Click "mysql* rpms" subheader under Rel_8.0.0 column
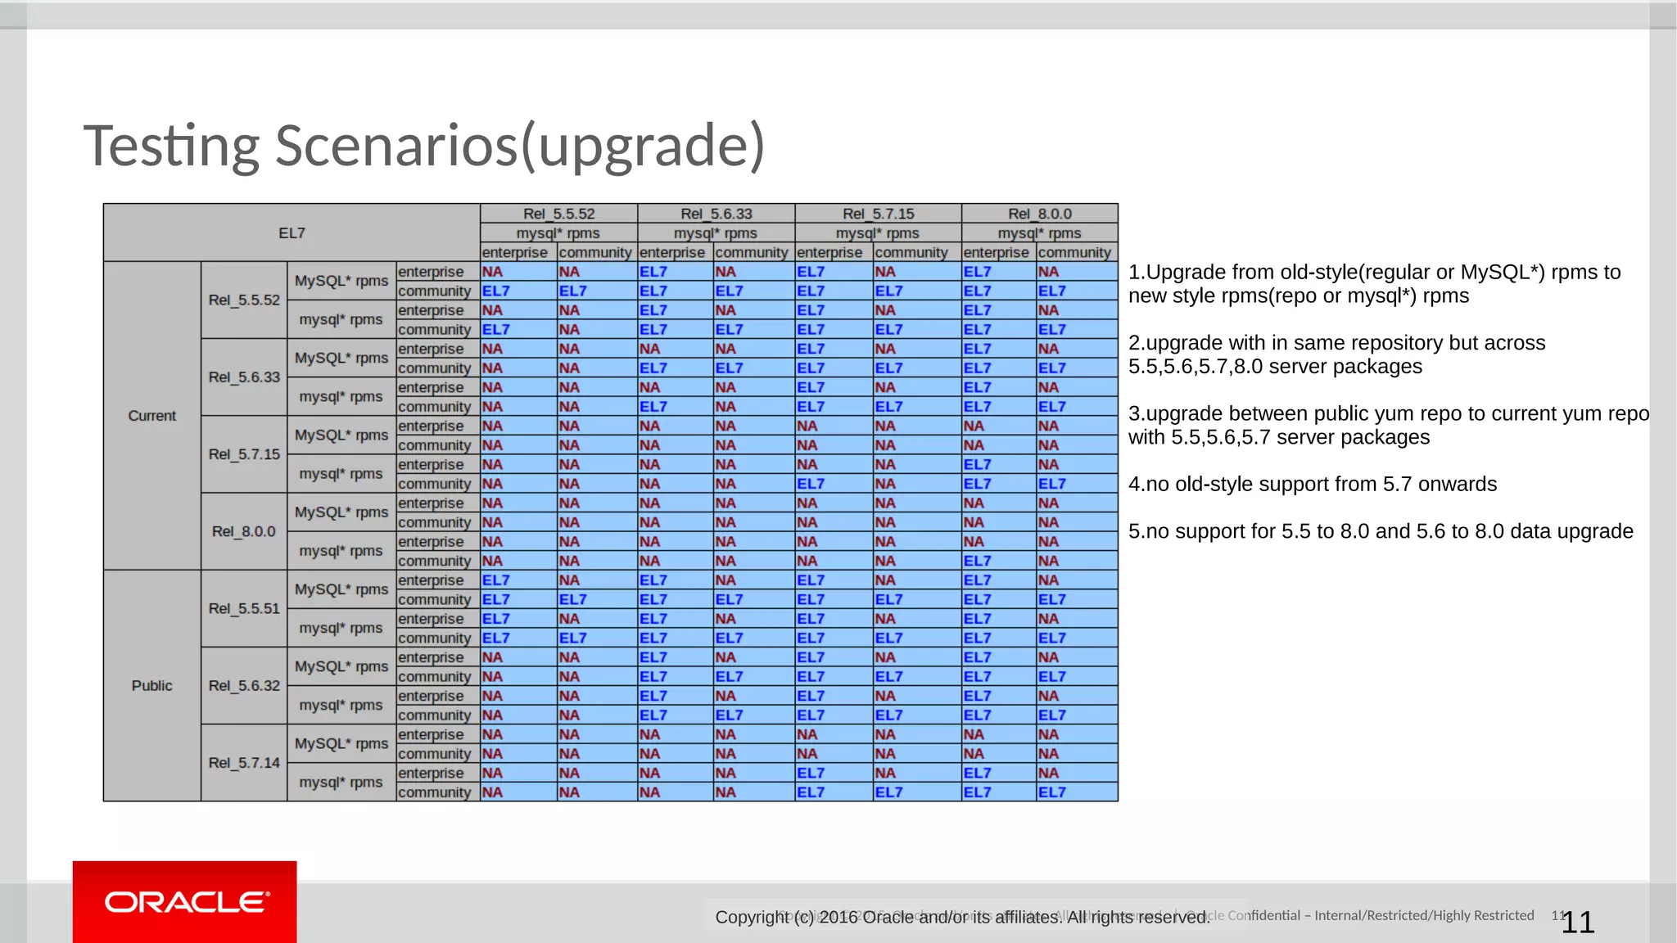 (1040, 233)
